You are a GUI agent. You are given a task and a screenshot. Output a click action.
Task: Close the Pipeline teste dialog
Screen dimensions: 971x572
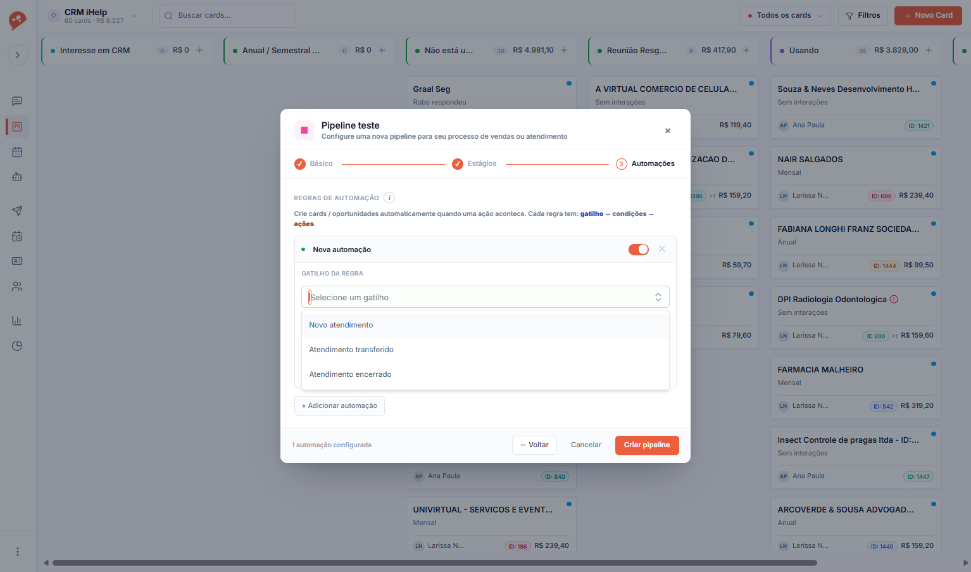pos(668,130)
